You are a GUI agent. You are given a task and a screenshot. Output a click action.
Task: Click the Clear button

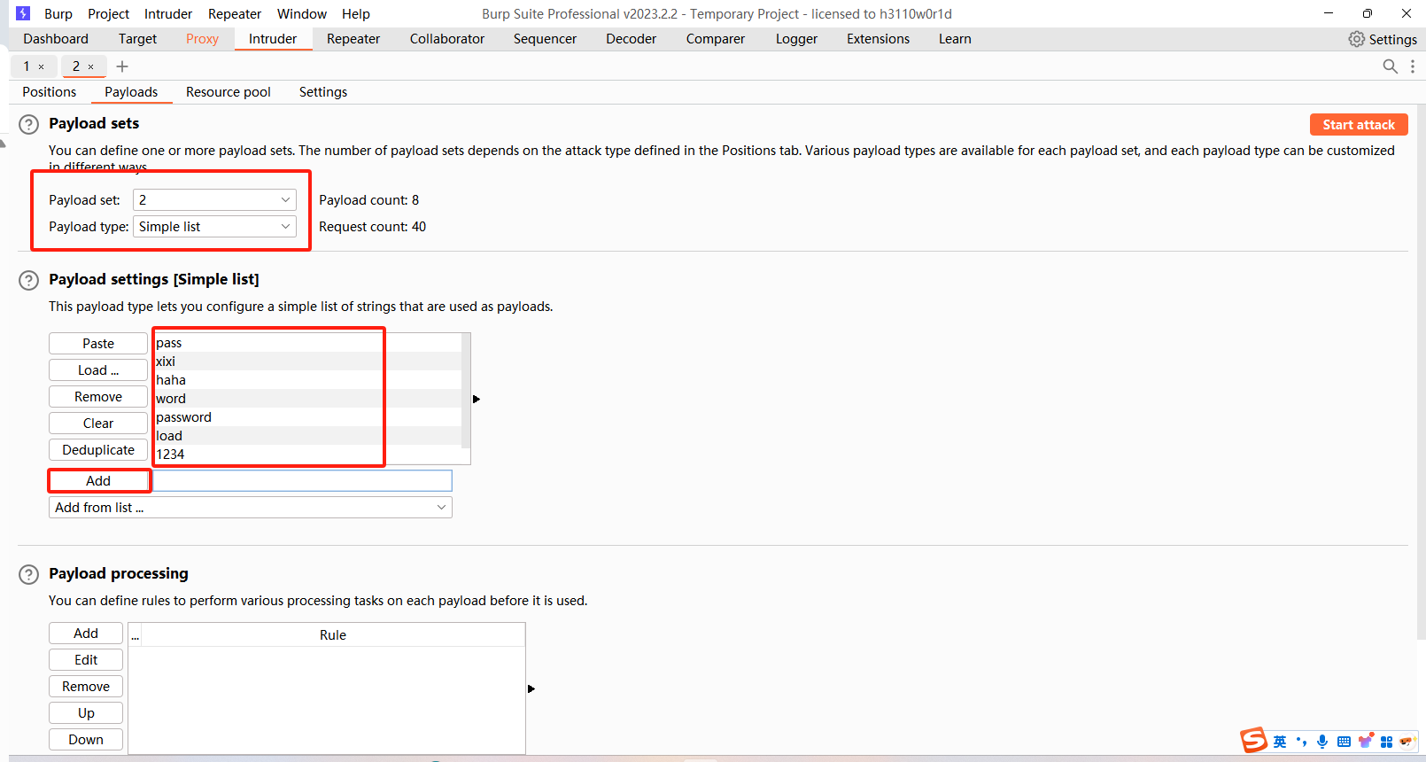point(98,424)
